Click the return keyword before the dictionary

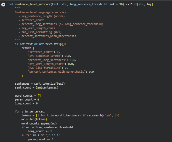pyautogui.click(x=26, y=48)
